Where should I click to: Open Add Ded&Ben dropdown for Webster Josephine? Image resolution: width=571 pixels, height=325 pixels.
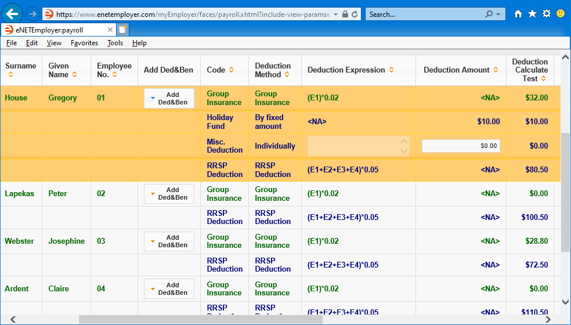[x=169, y=241]
